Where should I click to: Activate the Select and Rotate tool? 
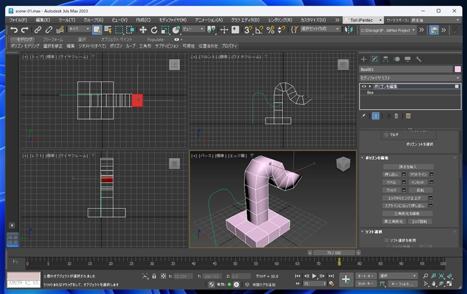tap(154, 30)
